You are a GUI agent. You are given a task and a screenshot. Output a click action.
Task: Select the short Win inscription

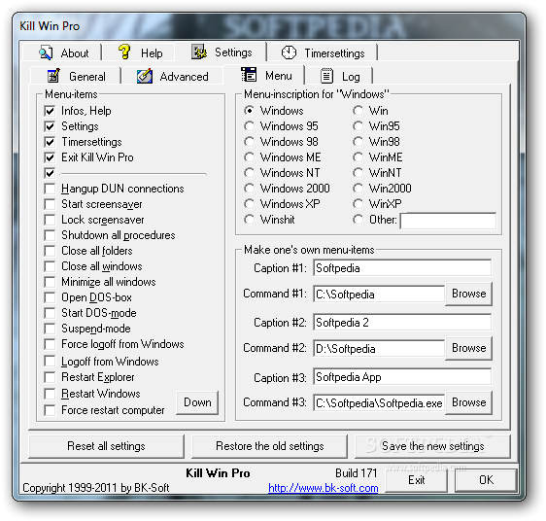[358, 111]
